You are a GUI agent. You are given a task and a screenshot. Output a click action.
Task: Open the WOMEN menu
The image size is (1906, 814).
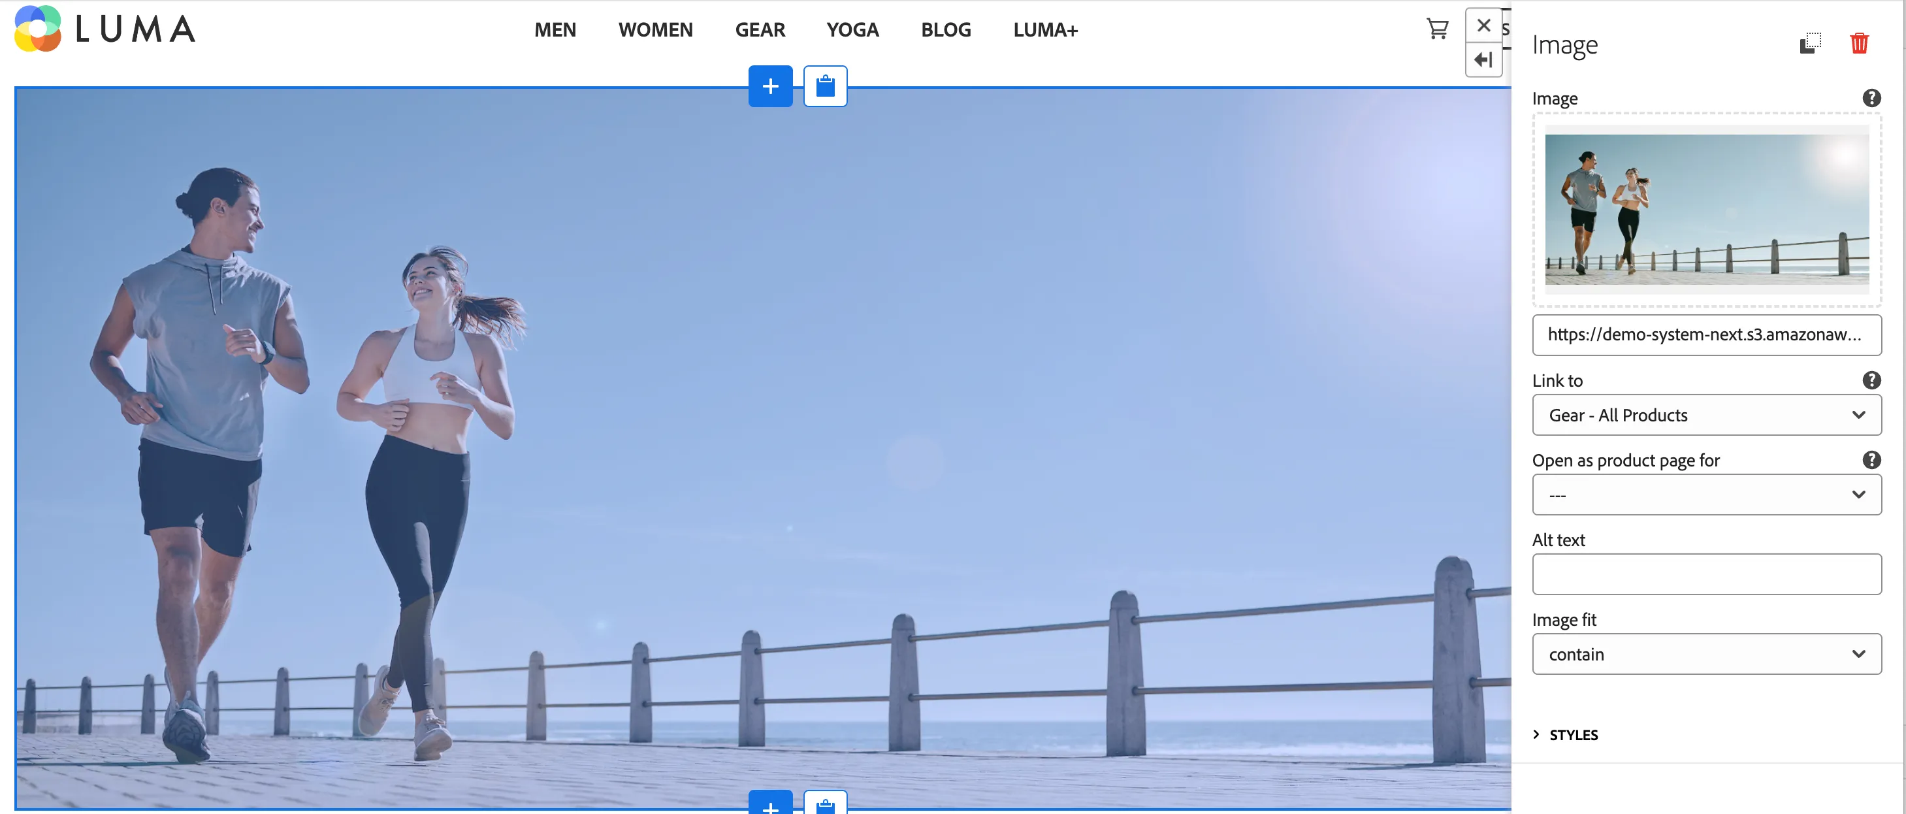pyautogui.click(x=656, y=29)
